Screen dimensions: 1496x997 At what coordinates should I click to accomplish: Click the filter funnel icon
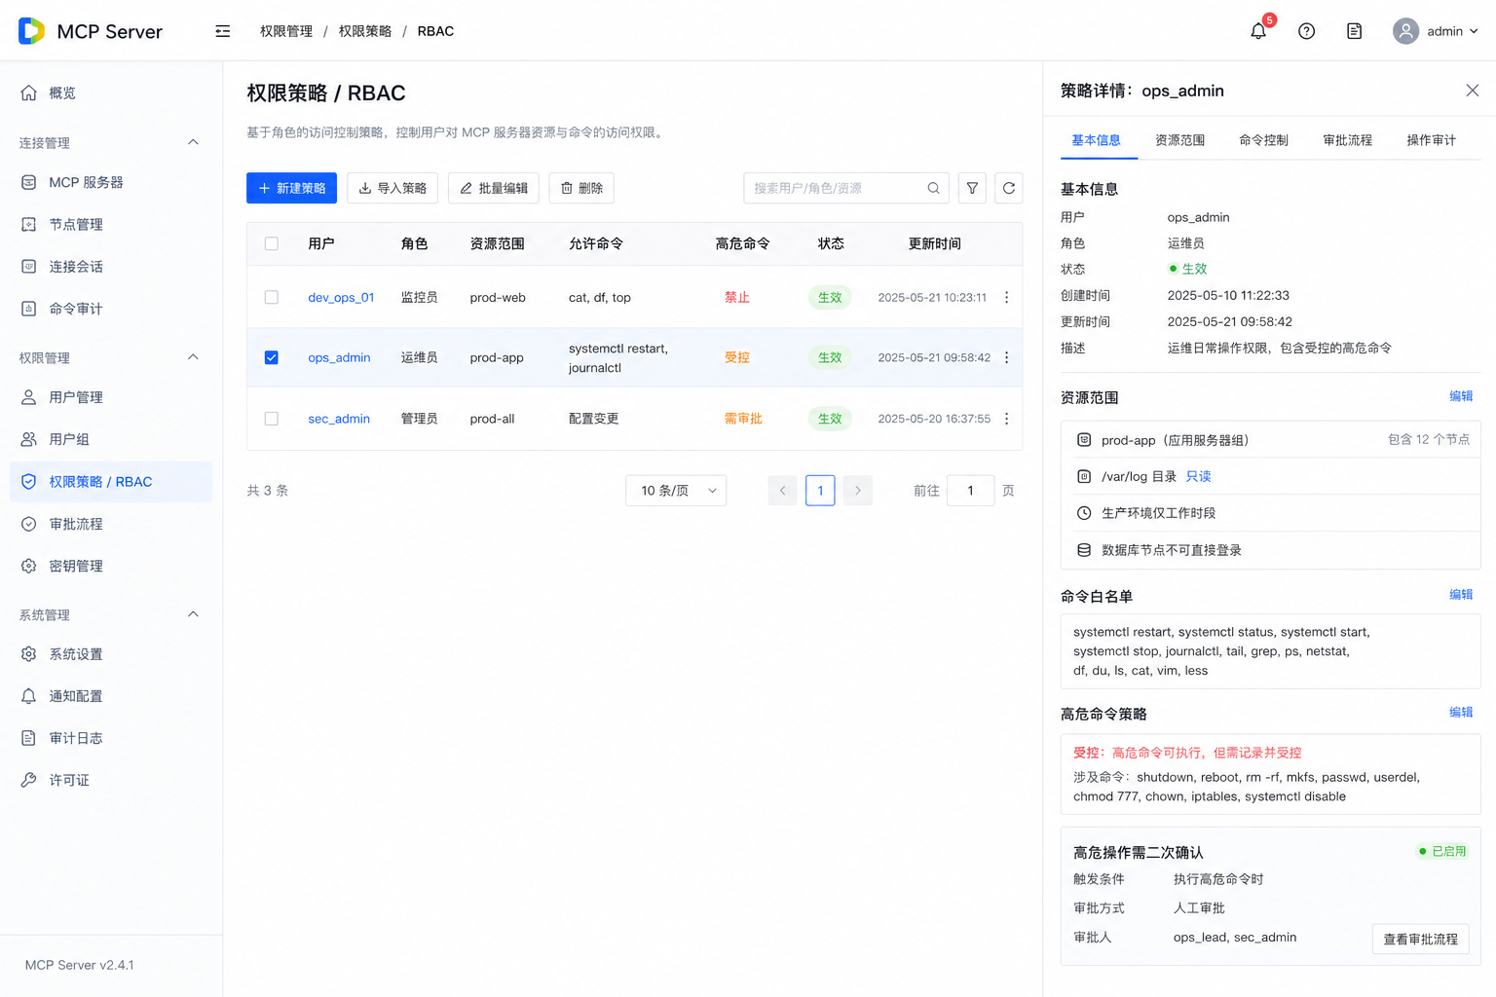tap(972, 188)
